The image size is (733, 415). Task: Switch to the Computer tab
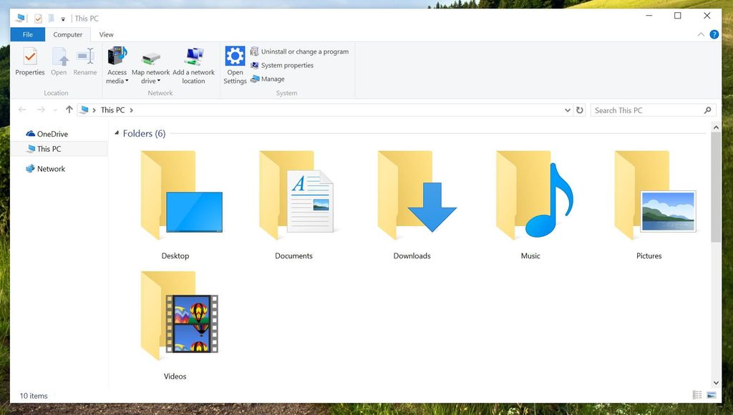[x=67, y=34]
